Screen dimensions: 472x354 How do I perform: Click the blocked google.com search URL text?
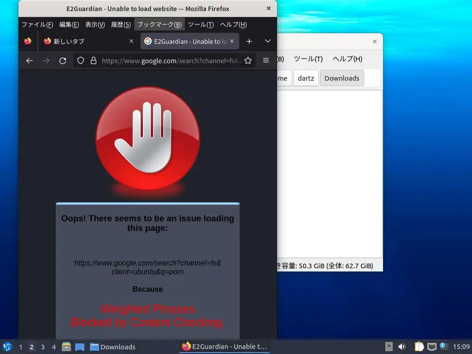pos(147,267)
